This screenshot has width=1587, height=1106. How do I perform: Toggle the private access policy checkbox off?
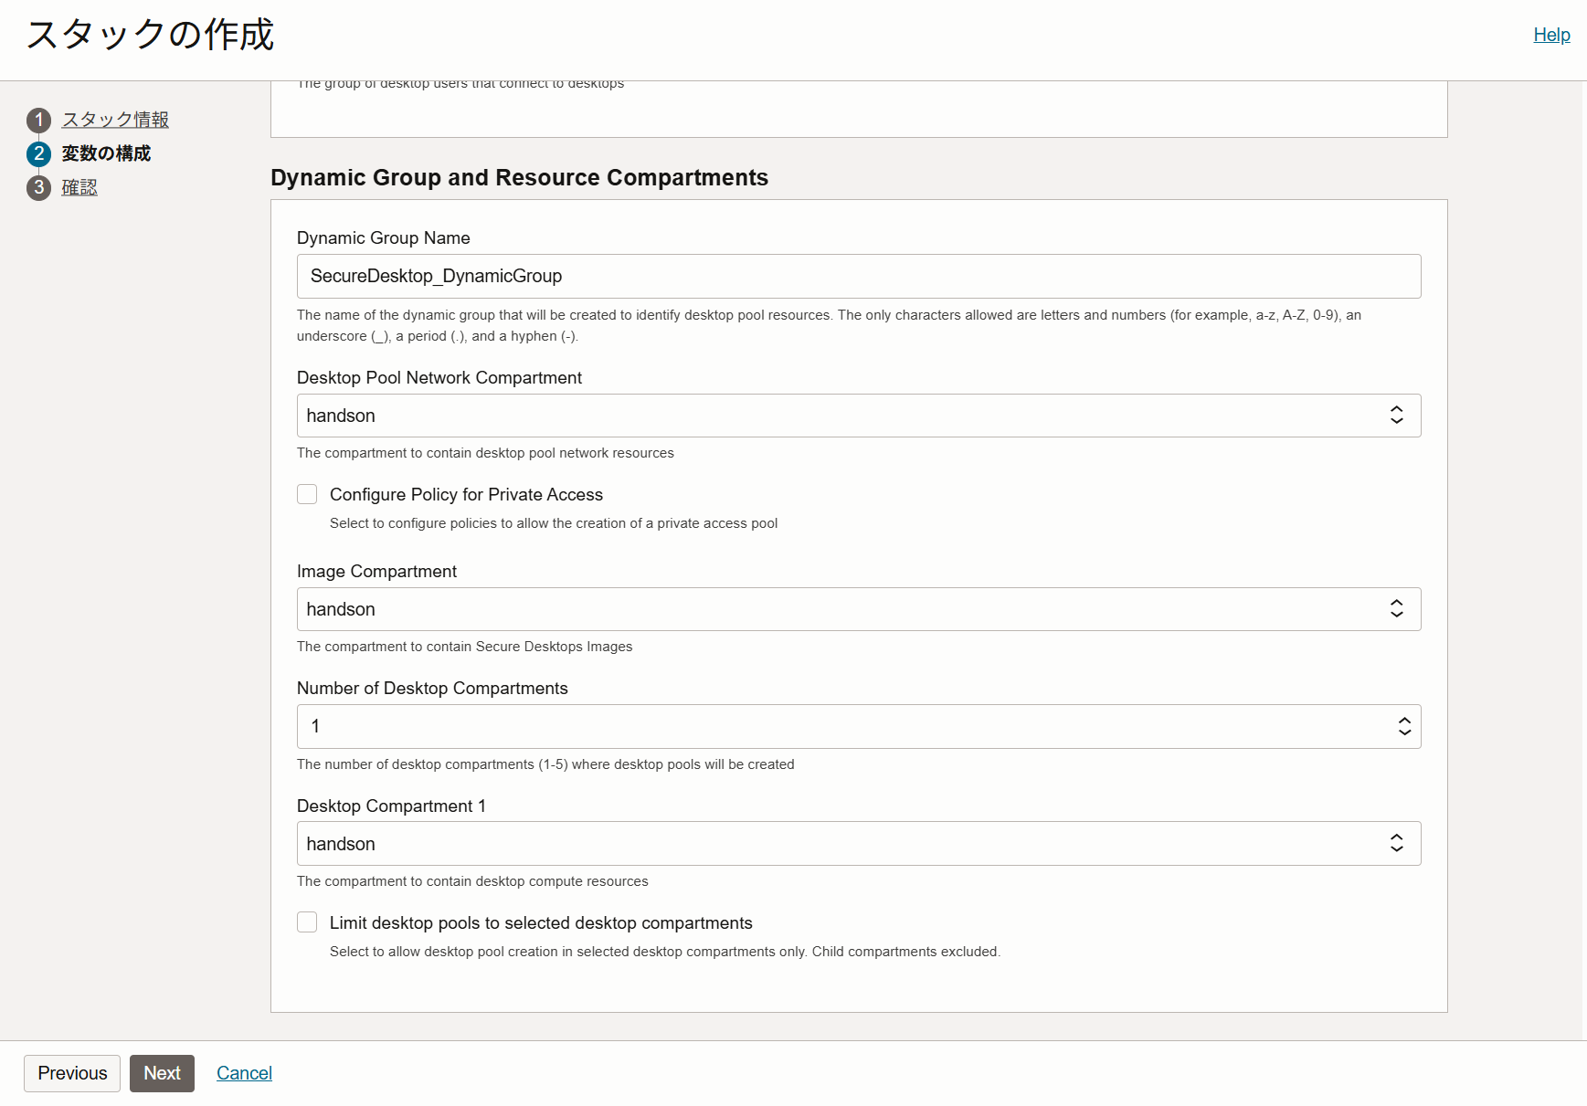pos(307,494)
